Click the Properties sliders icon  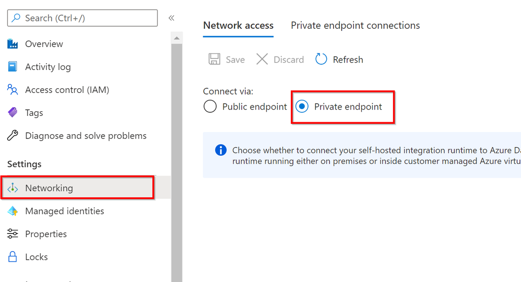pos(13,234)
